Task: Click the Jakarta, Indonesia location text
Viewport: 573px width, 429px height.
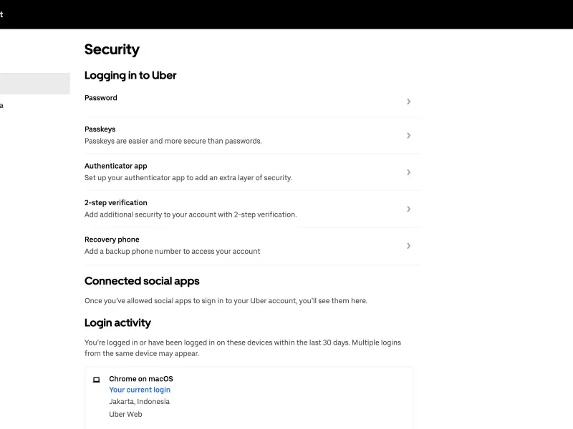Action: [139, 402]
